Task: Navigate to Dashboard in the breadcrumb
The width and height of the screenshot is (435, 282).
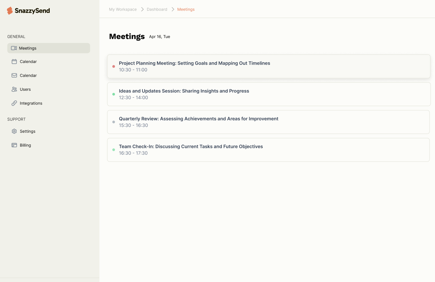Action: (x=157, y=9)
